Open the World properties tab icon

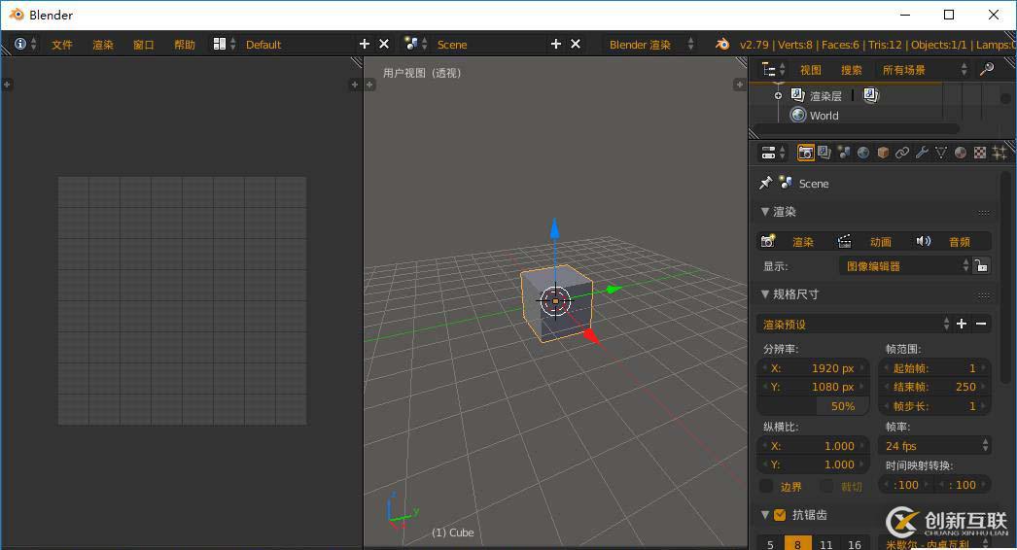click(863, 153)
